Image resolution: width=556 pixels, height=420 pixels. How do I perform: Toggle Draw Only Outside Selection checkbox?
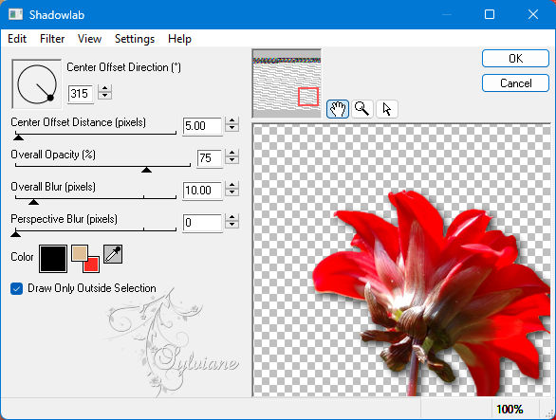coord(17,288)
